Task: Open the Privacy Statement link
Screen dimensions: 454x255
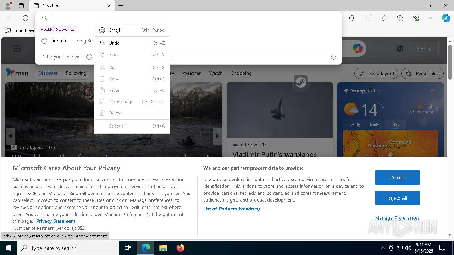Action: coord(56,221)
